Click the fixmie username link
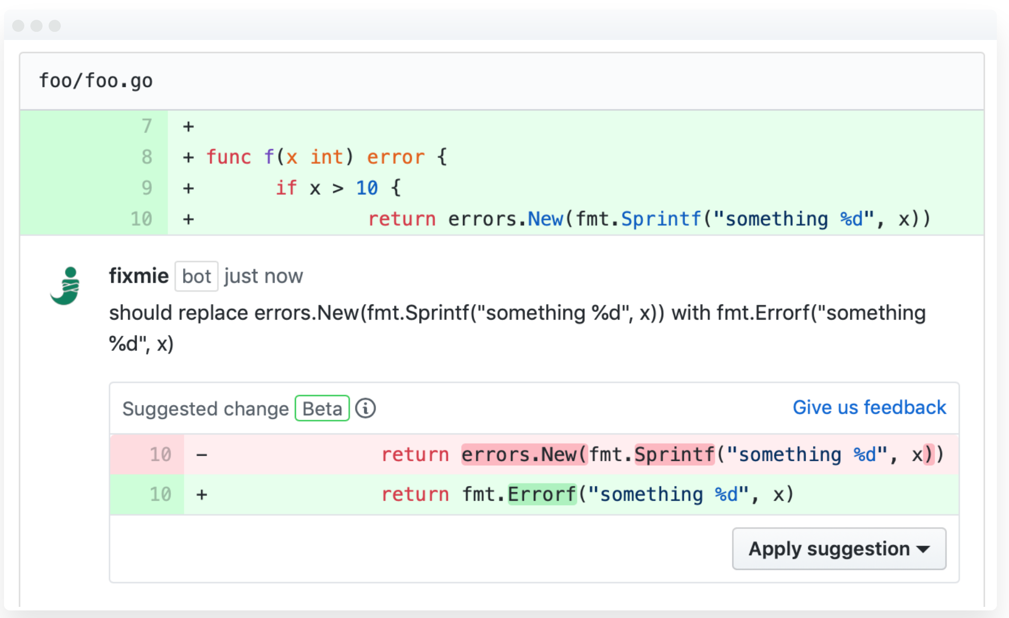This screenshot has height=618, width=1009. [138, 276]
